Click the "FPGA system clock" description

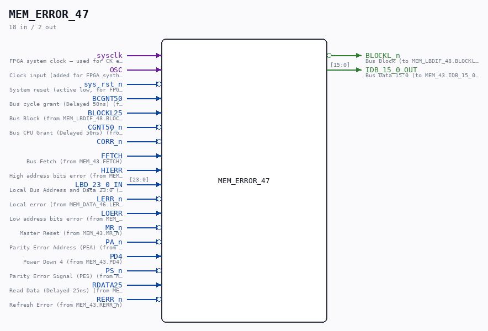coord(66,61)
